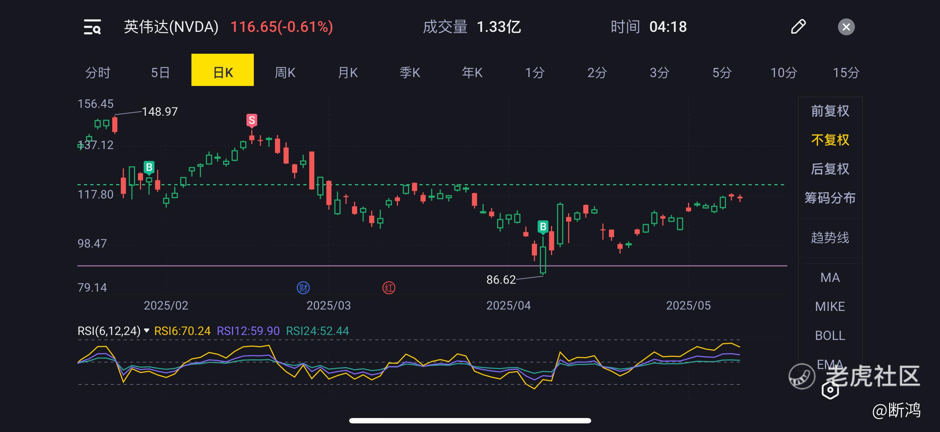
Task: Tap the 79.14 price axis label
Action: [92, 288]
